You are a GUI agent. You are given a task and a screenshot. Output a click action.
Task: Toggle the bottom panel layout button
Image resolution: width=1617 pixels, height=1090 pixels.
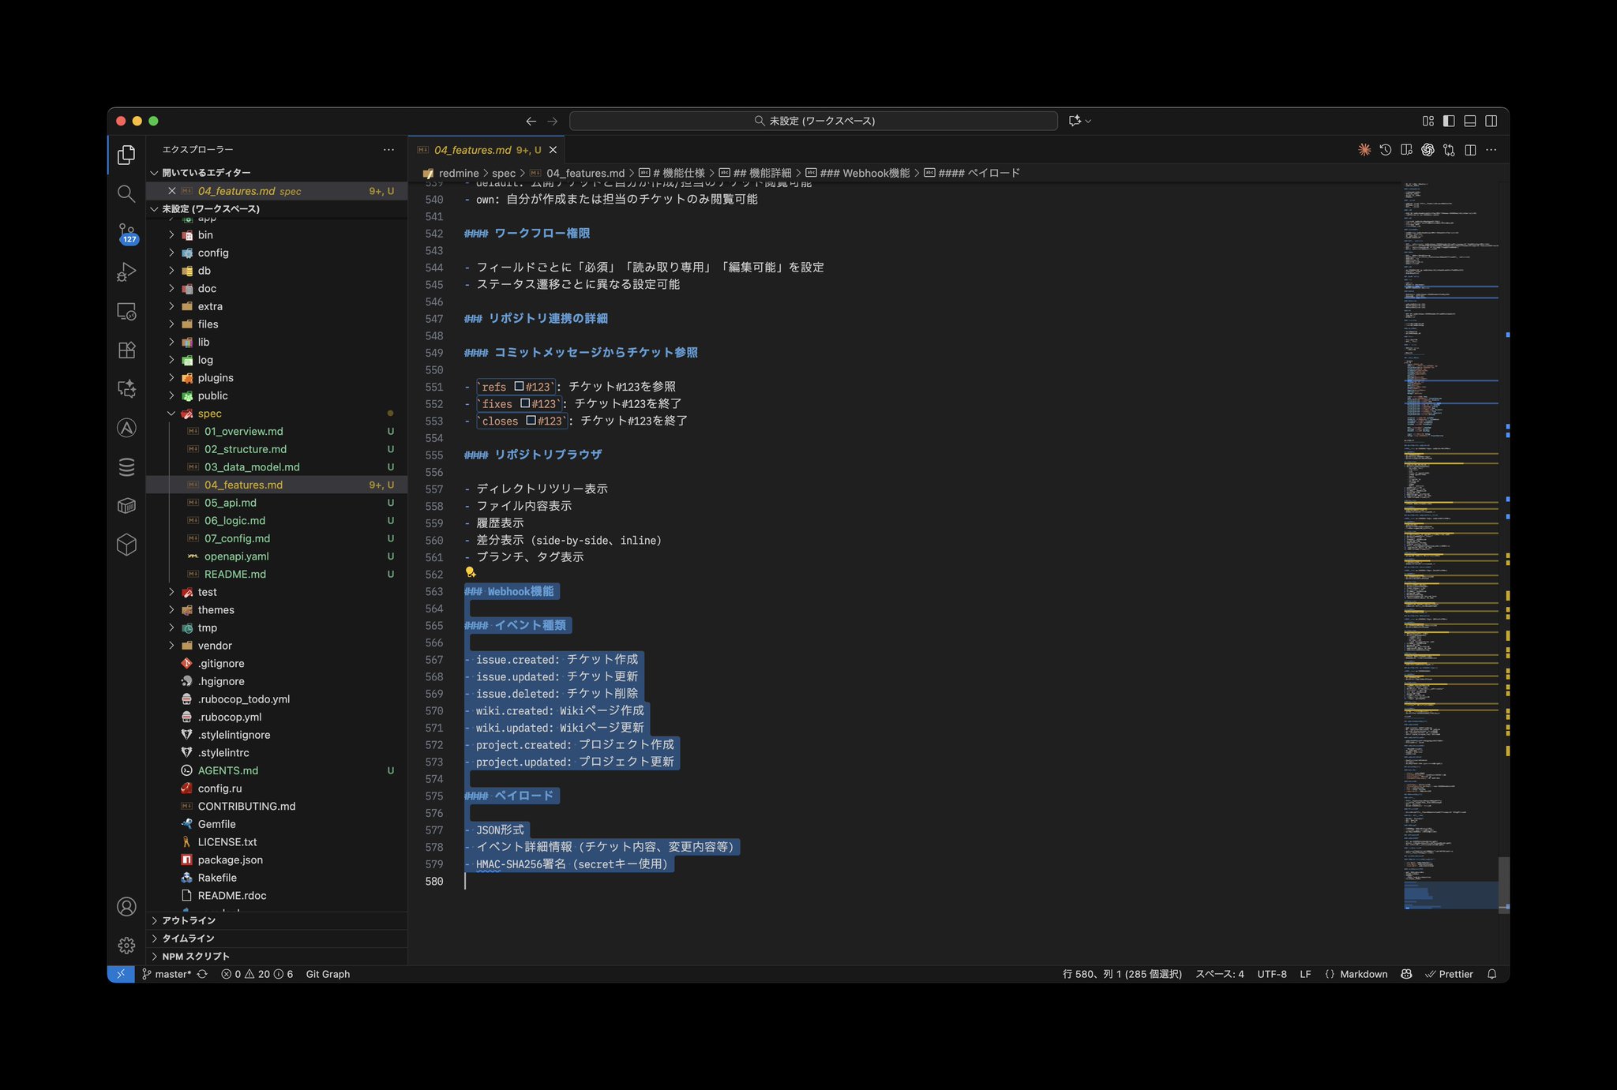click(x=1470, y=121)
